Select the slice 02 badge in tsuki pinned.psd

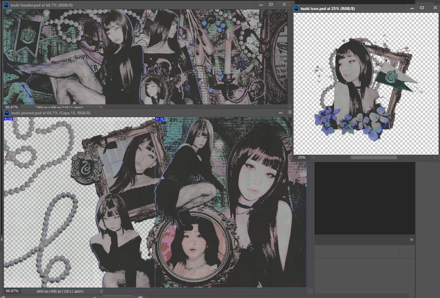(x=160, y=119)
